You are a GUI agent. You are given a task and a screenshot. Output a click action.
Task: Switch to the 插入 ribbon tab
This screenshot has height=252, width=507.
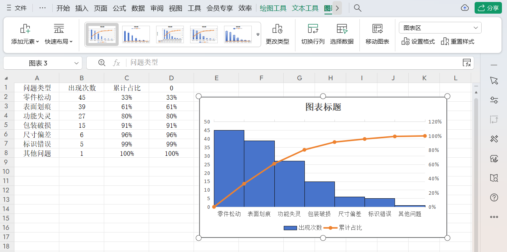[81, 7]
